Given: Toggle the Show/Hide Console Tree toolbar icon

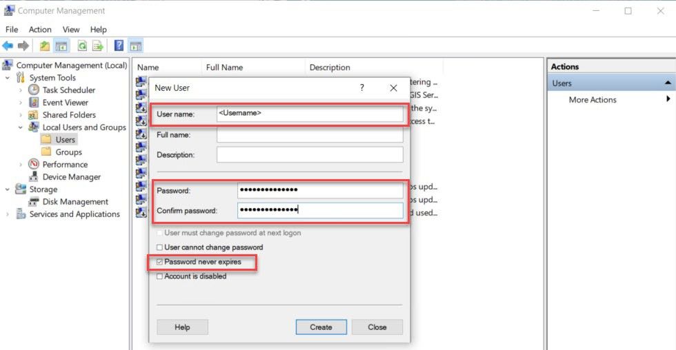Looking at the screenshot, I should (x=61, y=45).
